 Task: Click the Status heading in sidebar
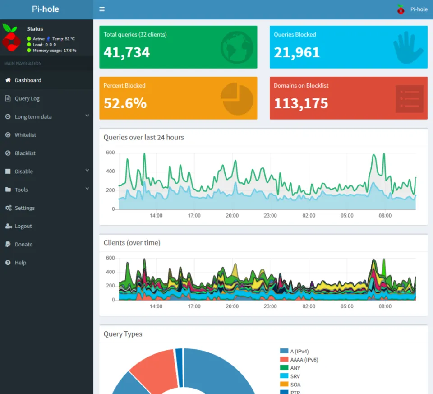pyautogui.click(x=35, y=29)
